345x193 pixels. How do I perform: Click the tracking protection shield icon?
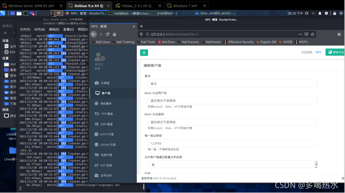pyautogui.click(x=141, y=35)
